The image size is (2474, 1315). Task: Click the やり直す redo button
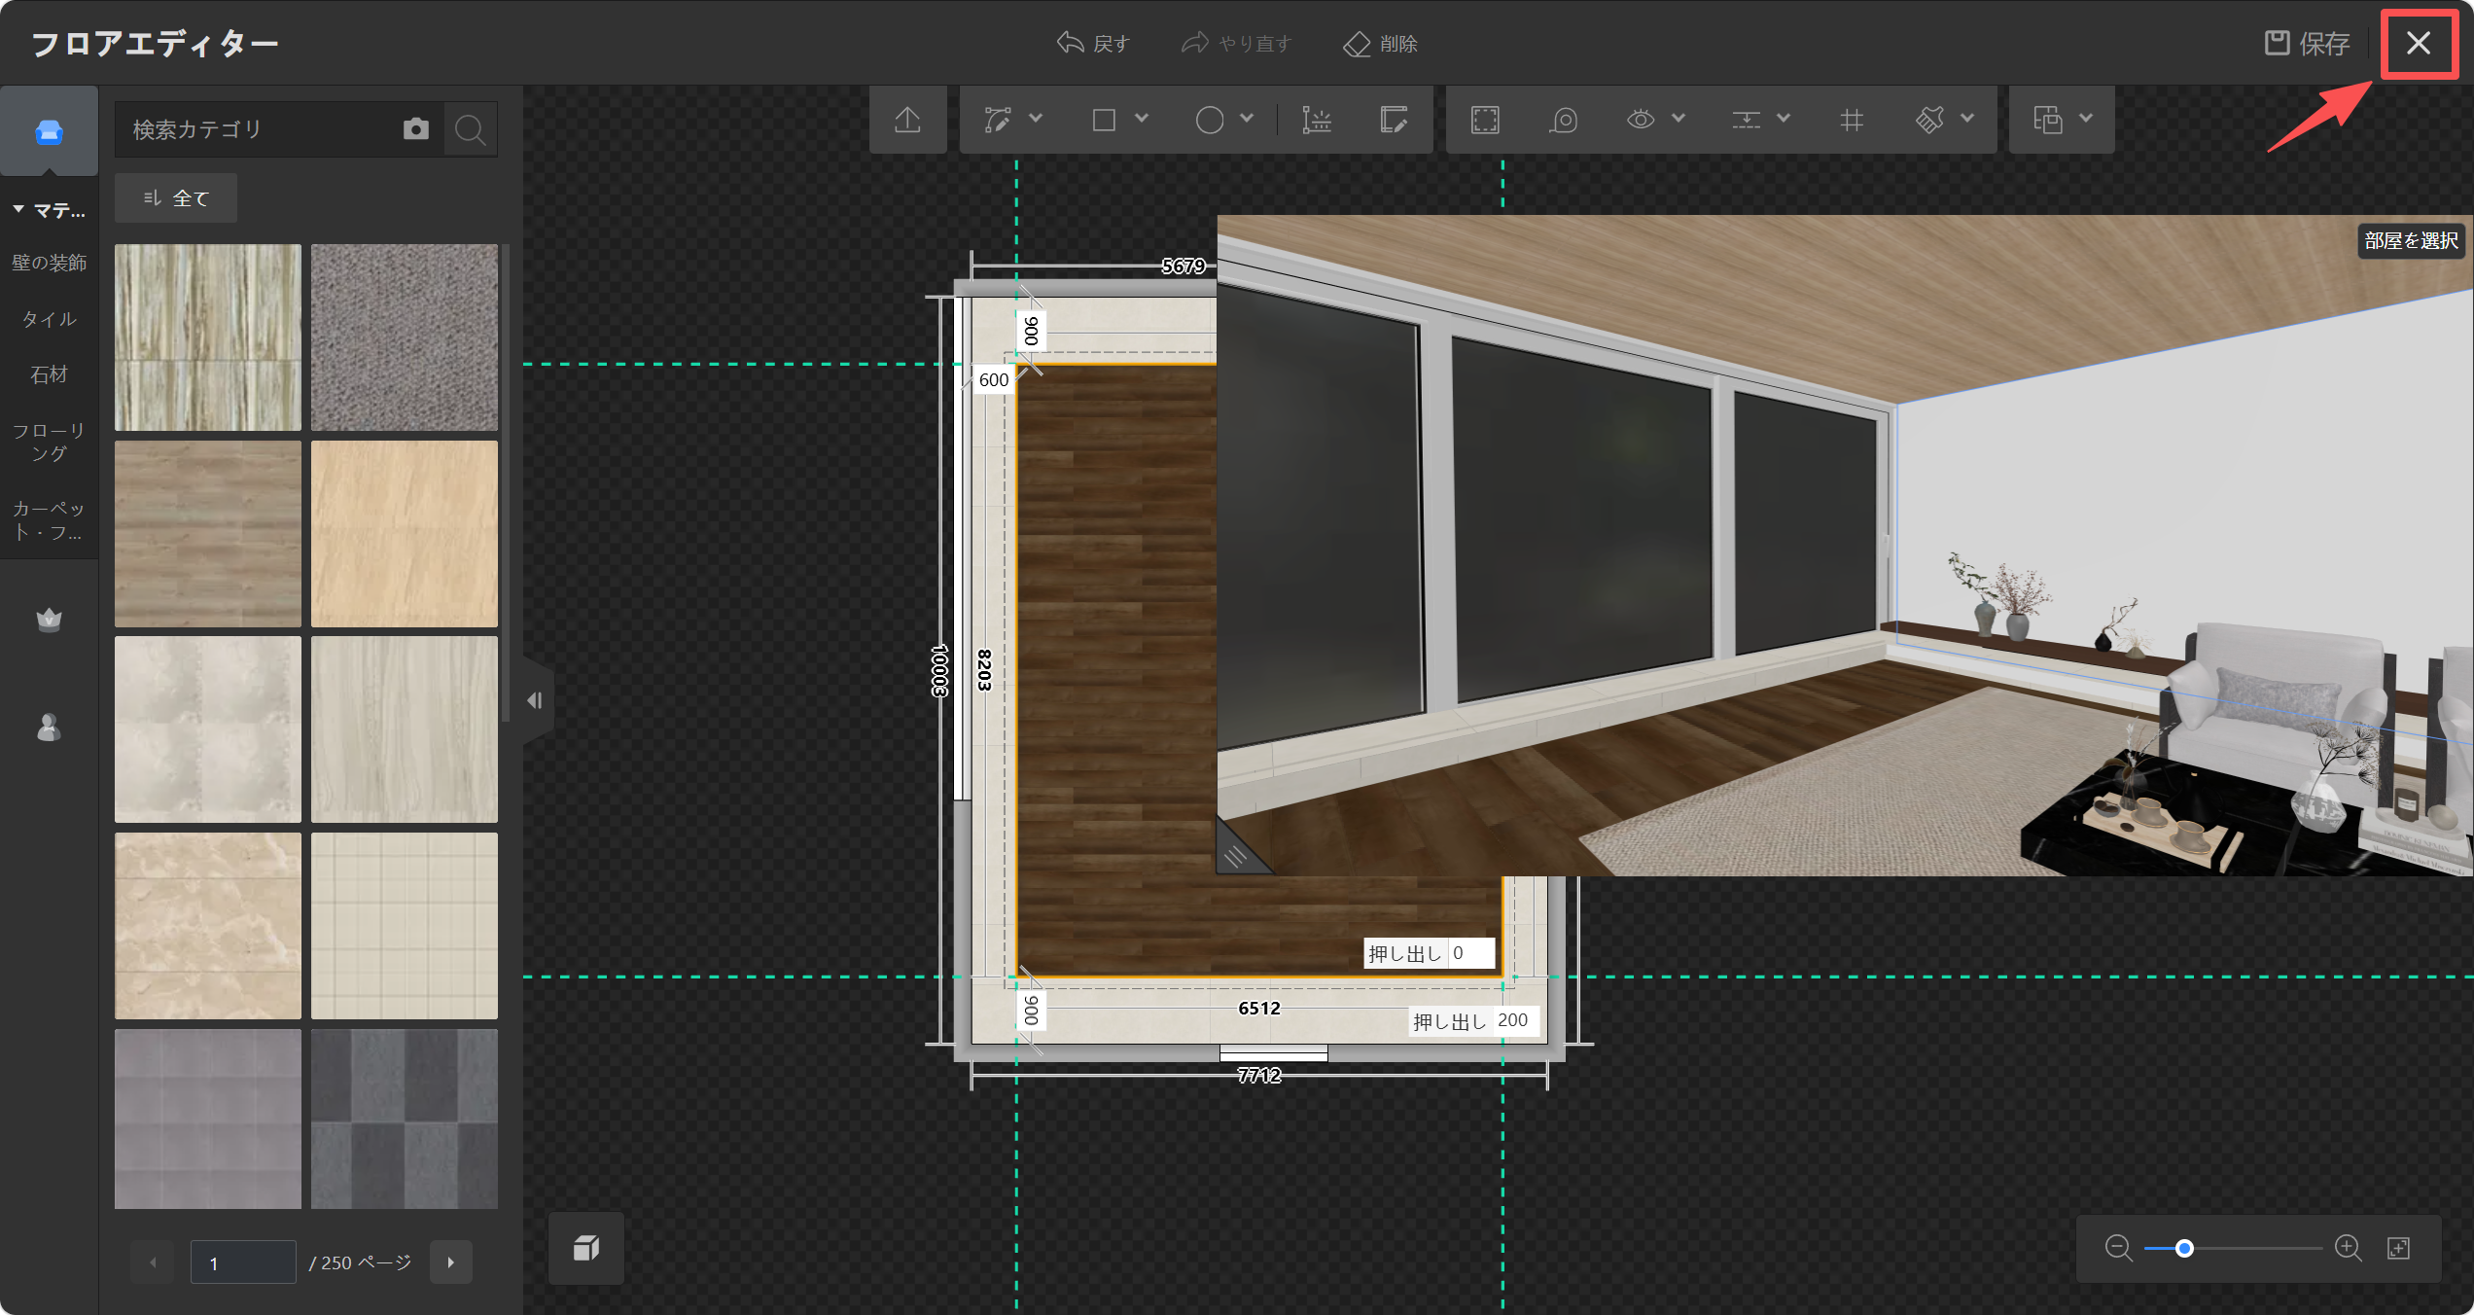[x=1237, y=44]
